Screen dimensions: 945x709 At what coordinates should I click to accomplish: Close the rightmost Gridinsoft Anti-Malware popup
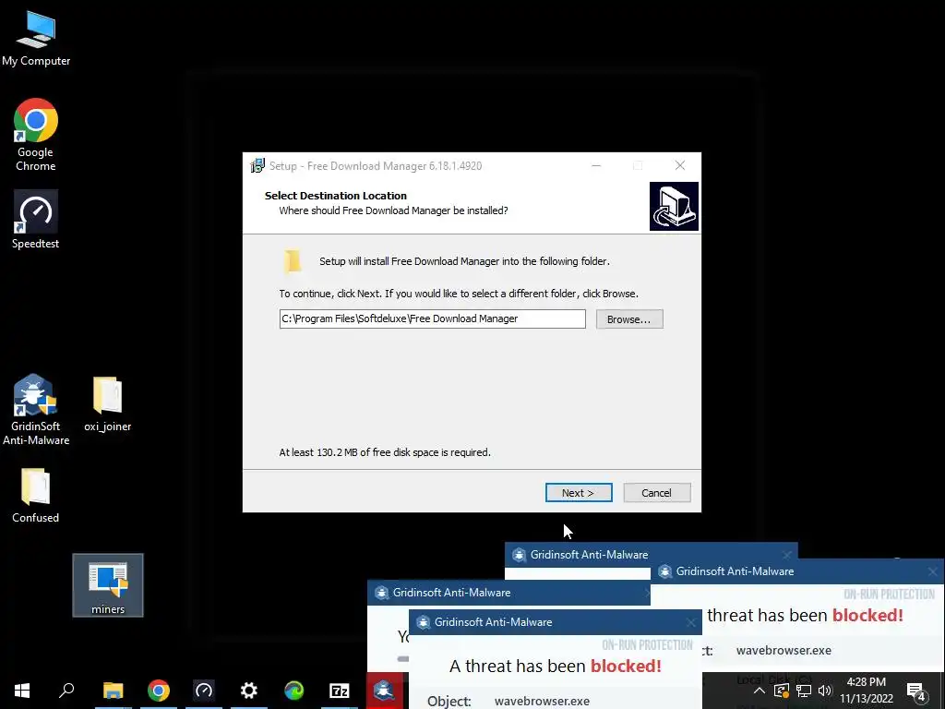pyautogui.click(x=932, y=571)
